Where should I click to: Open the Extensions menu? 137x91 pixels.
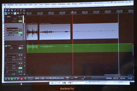pos(62,4)
